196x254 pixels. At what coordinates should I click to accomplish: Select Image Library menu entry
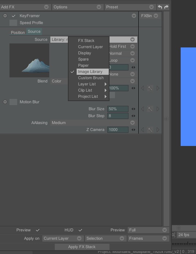tap(92, 72)
